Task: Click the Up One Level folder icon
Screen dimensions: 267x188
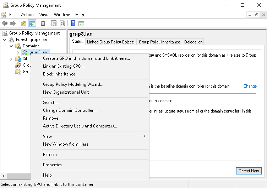Action: (24, 23)
